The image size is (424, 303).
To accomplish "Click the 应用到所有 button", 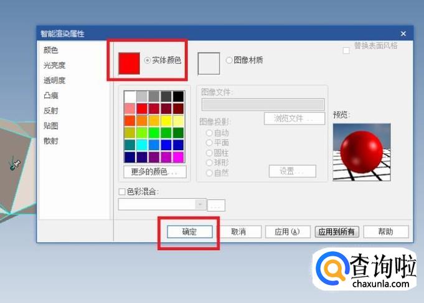I will pyautogui.click(x=337, y=232).
